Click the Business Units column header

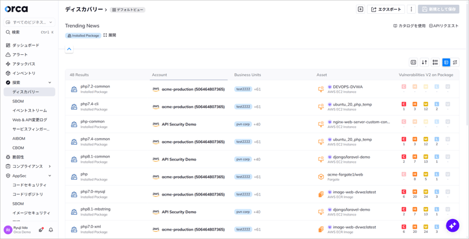[247, 75]
